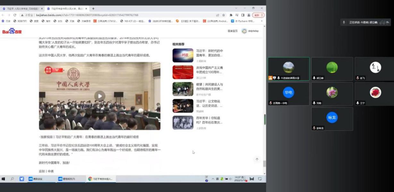
Task: Click 胡立峰 participant microphone icon
Action: 314,78
